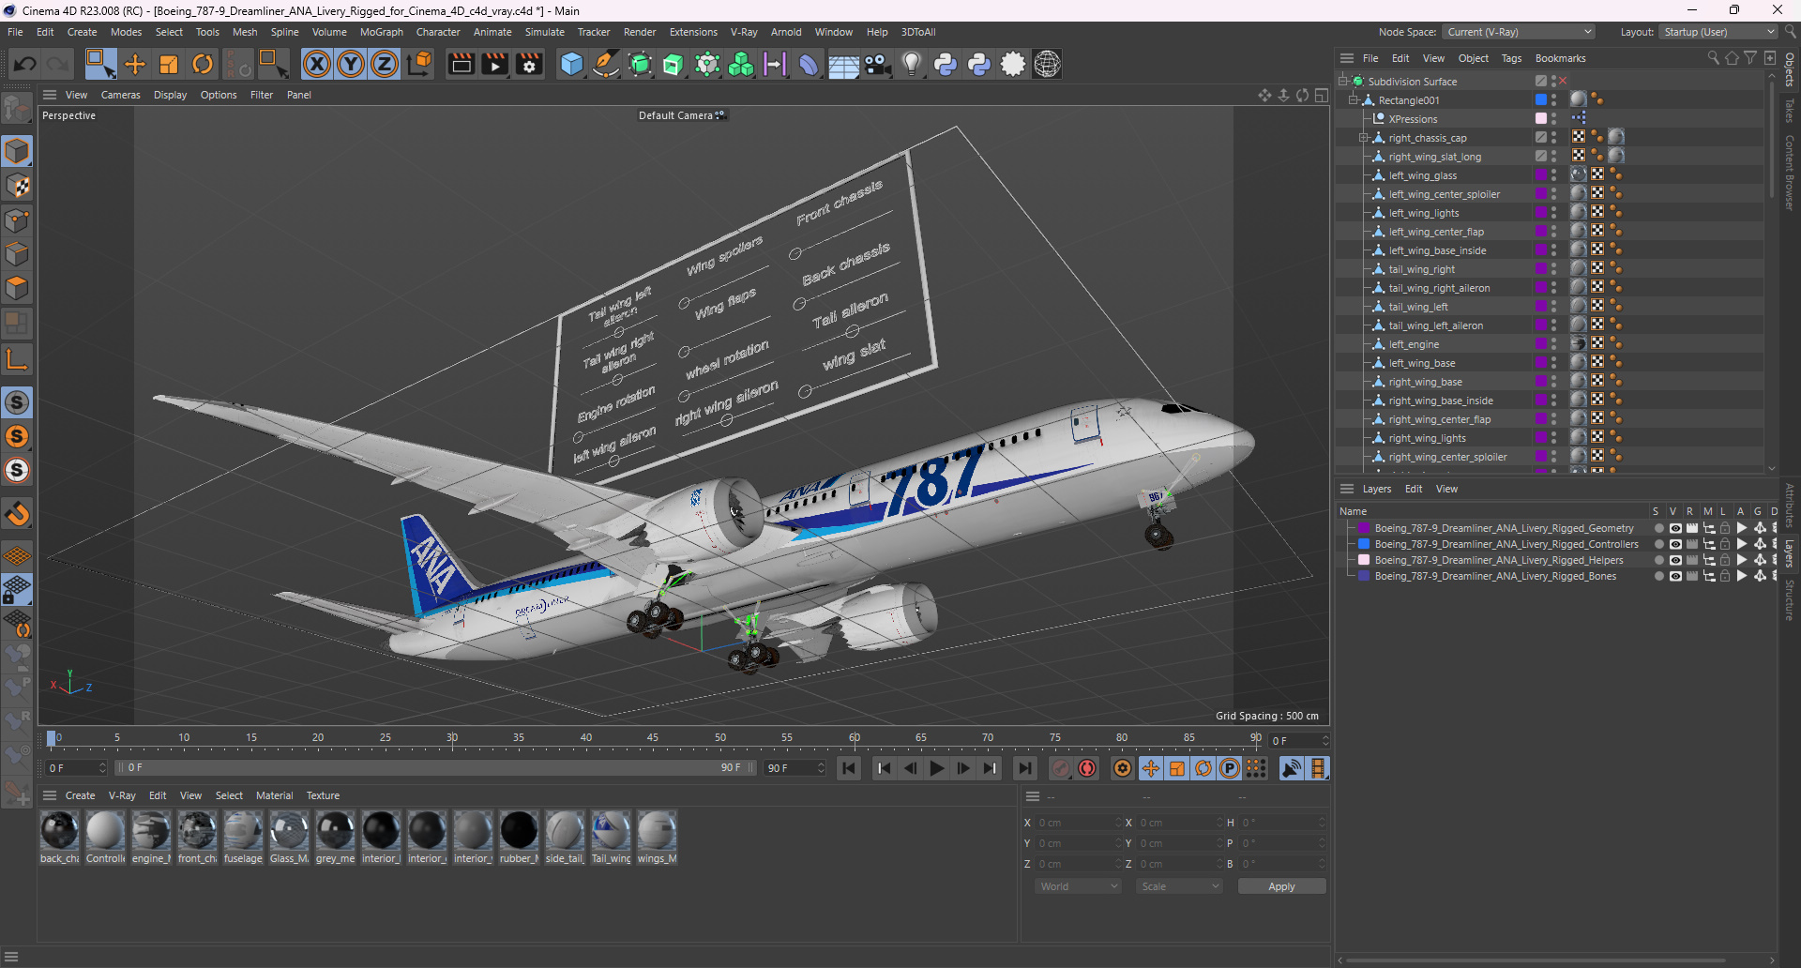Image resolution: width=1801 pixels, height=968 pixels.
Task: Select the rubber material thumbnail
Action: coord(519,831)
